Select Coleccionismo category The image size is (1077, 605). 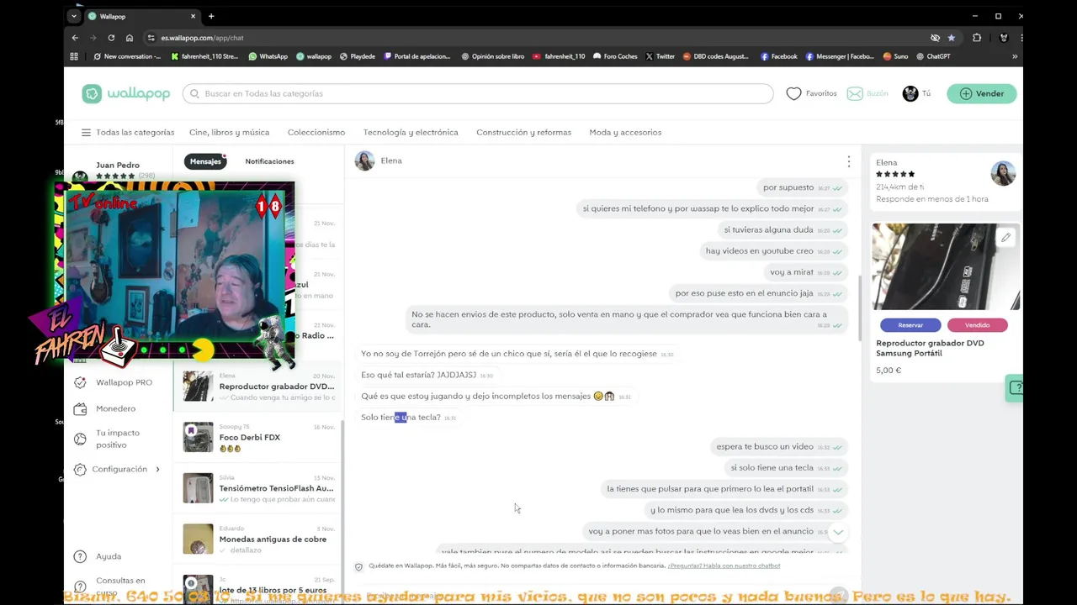click(316, 132)
